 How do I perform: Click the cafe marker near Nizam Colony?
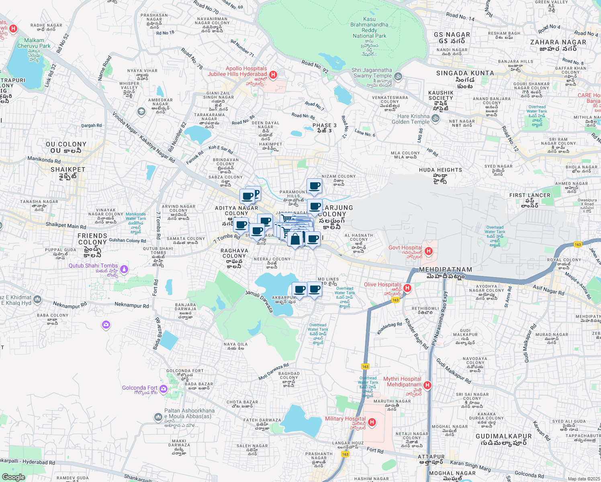[x=315, y=186]
